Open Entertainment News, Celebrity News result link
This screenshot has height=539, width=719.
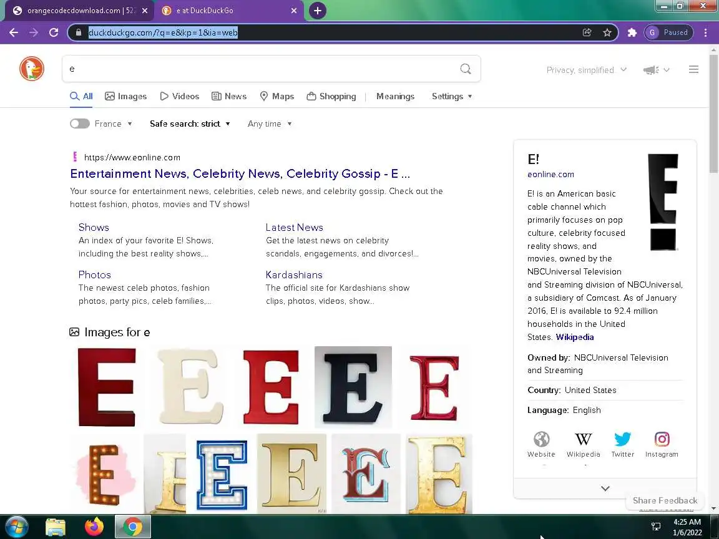pyautogui.click(x=240, y=173)
